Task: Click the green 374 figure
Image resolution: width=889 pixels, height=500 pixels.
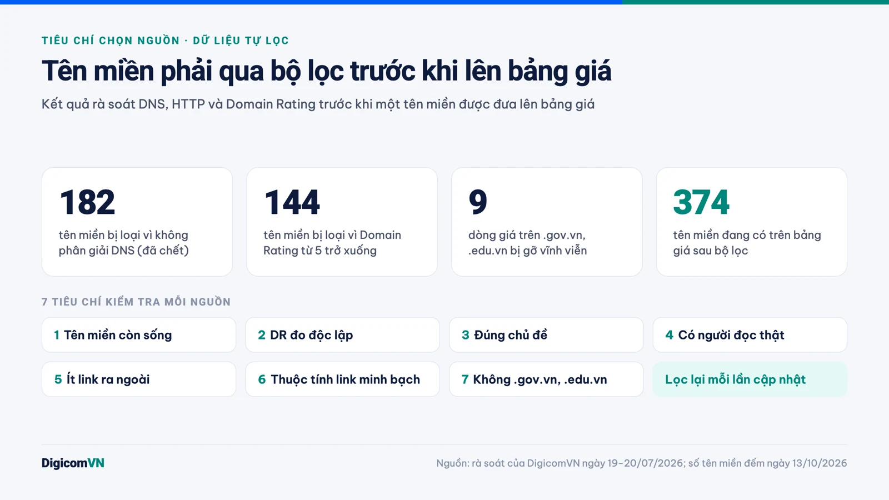Action: pos(701,202)
